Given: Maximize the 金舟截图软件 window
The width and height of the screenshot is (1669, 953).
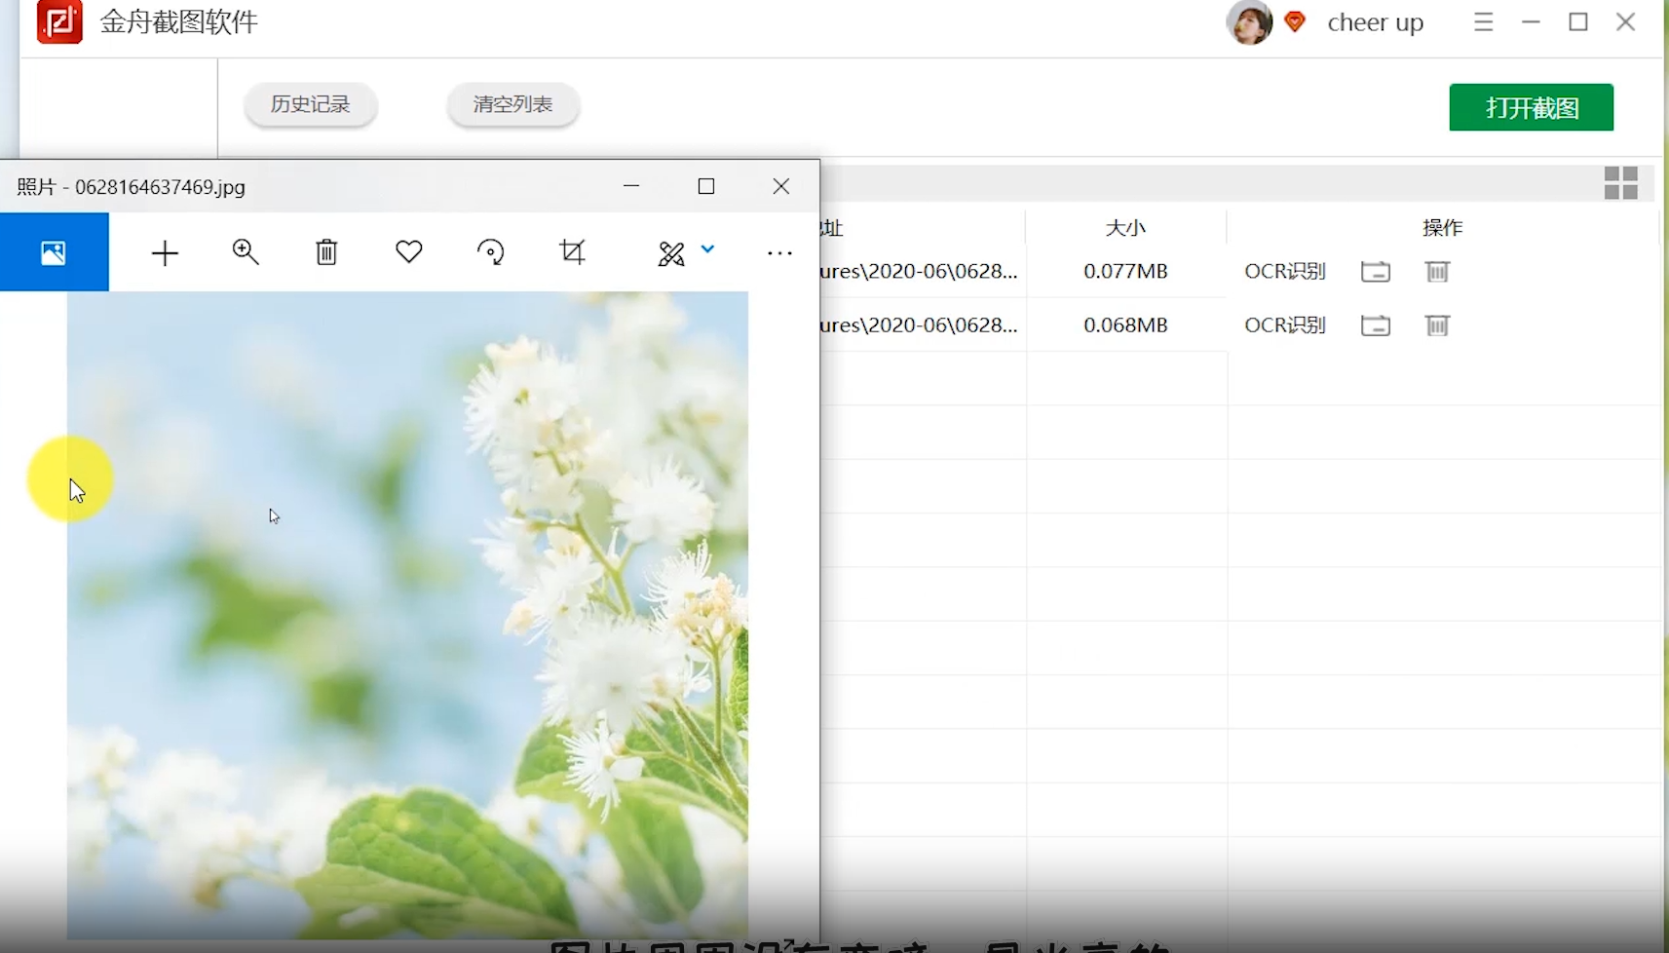Looking at the screenshot, I should (x=1578, y=21).
